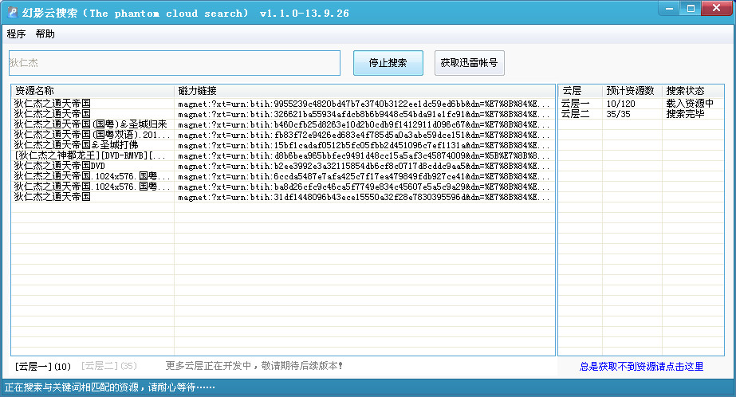736x397 pixels.
Task: Click the 总是获取不到资源请点击这里 link
Action: click(641, 367)
